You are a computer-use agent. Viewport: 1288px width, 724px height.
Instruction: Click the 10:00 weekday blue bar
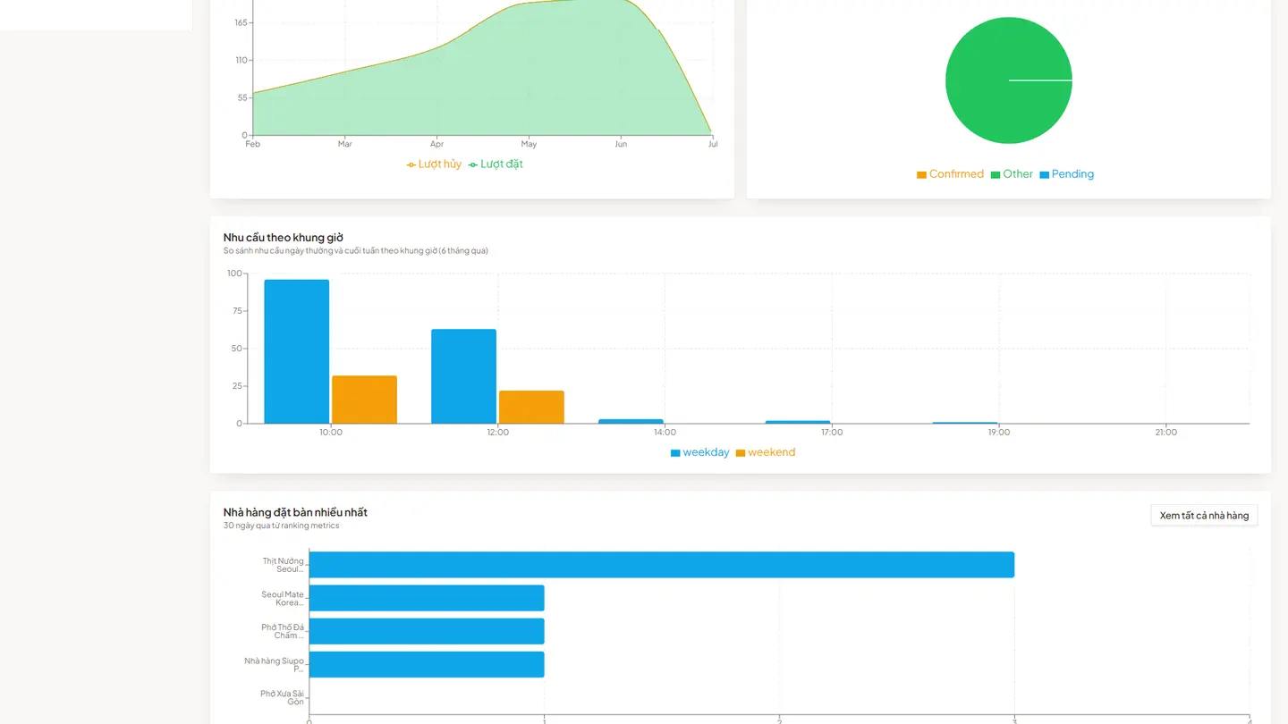pos(297,351)
